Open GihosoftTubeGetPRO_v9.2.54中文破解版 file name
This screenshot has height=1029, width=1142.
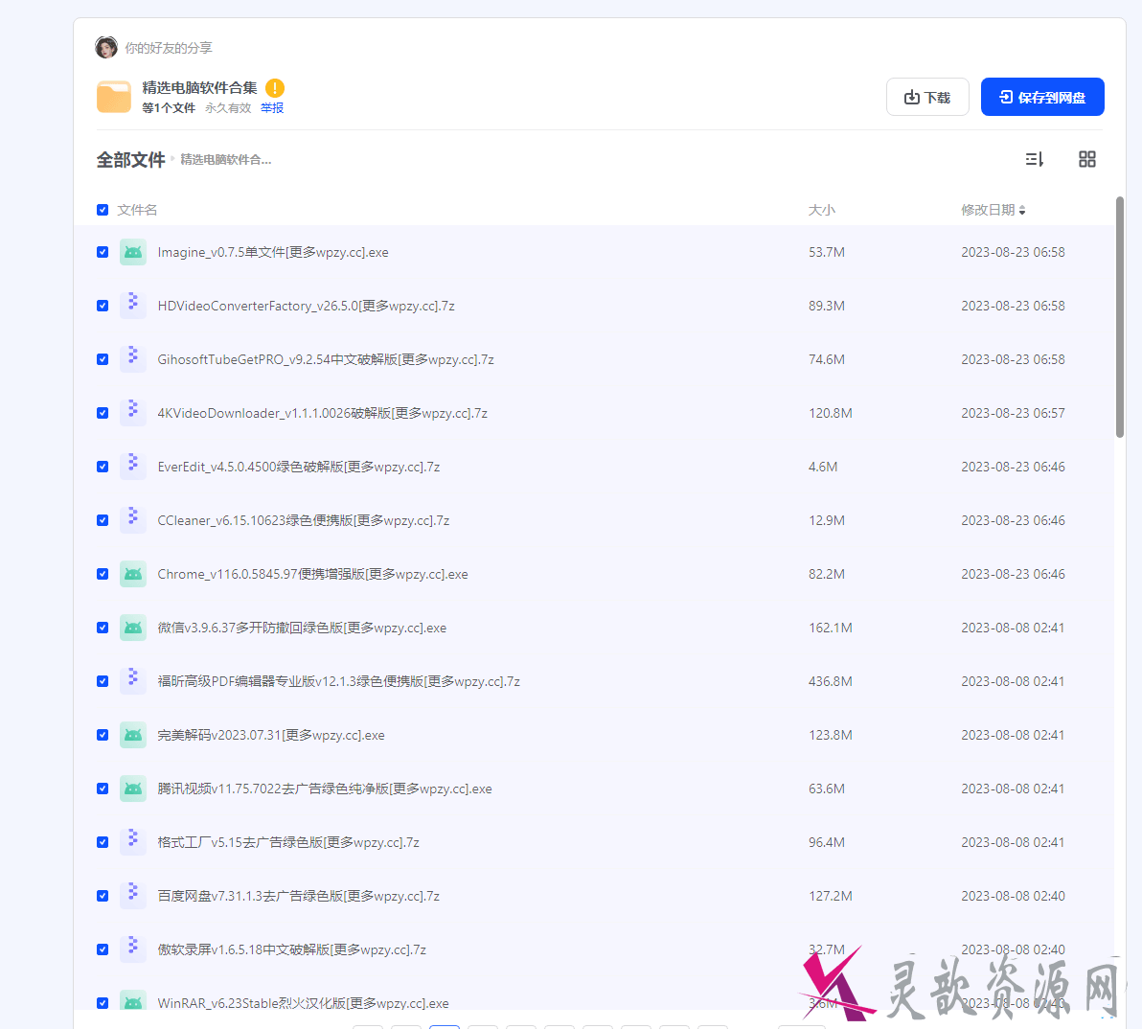tap(326, 359)
